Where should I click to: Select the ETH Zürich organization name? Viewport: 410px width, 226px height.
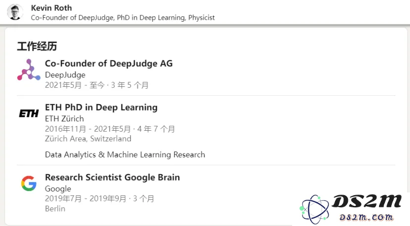click(x=64, y=118)
